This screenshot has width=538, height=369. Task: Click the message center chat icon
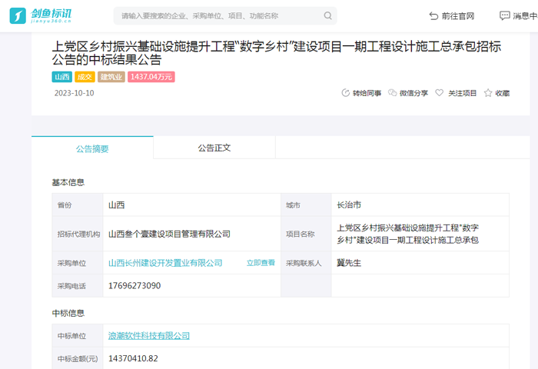[x=504, y=16]
